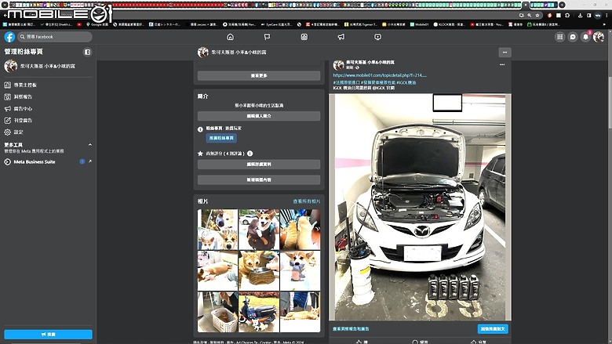The image size is (612, 344).
Task: Click the 新增精選內容 button
Action: point(259,180)
